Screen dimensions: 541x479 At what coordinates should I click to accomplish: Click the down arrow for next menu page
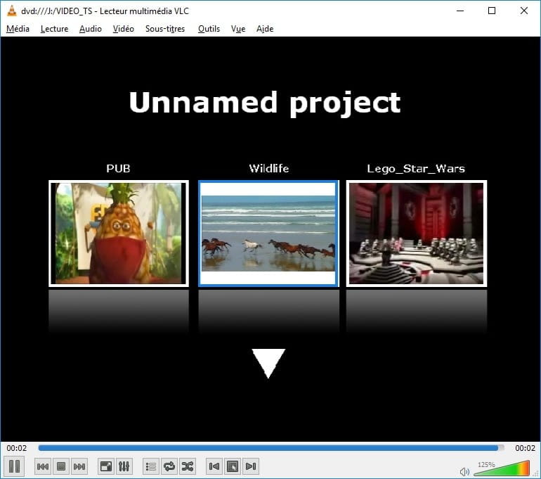(x=268, y=364)
